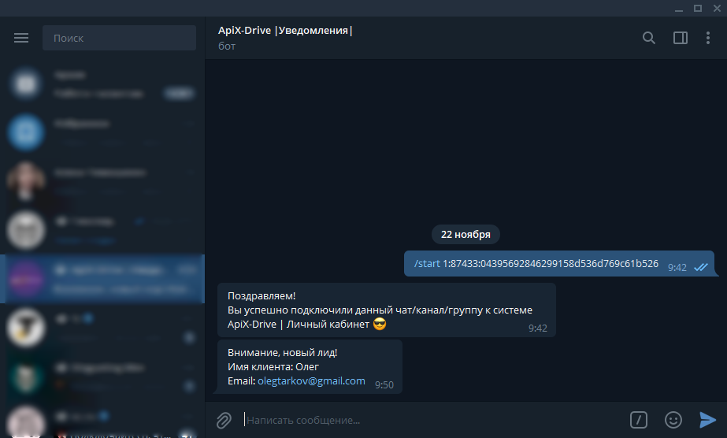
Task: Click the /start command link
Action: [427, 263]
